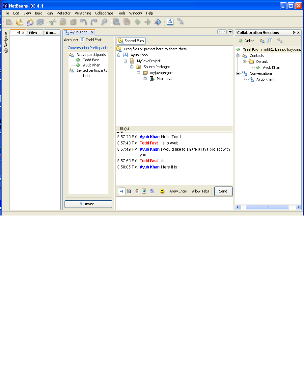304x381 pixels.
Task: Collapse the Source Packages node
Action: [x=132, y=67]
